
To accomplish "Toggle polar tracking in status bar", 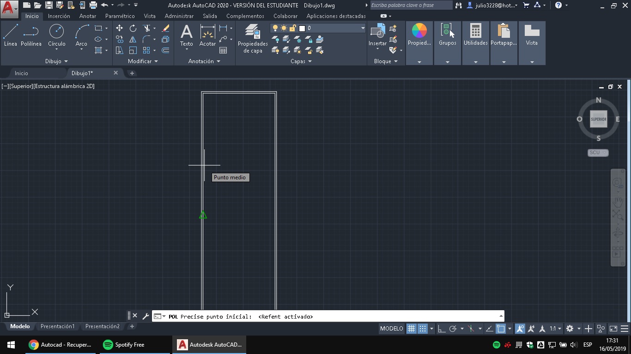I will point(453,329).
